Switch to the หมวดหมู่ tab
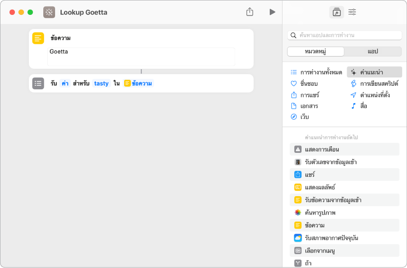The image size is (407, 268). point(316,51)
